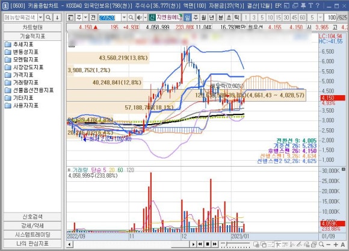Expand the 선물옵션전용지표 folder

tap(29, 90)
